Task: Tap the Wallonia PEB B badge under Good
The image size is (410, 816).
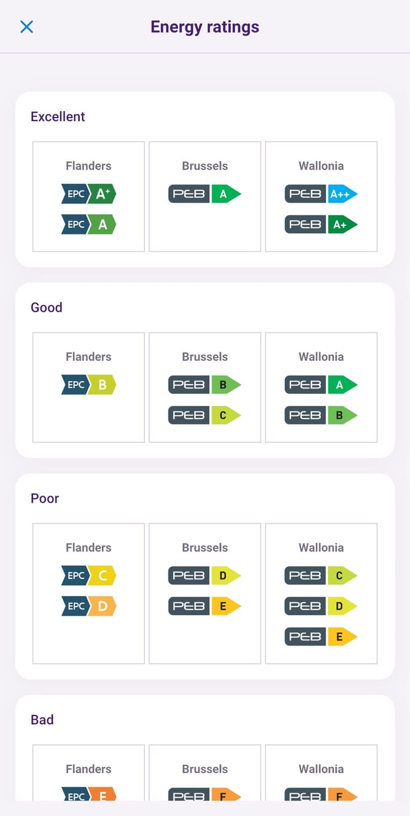Action: [321, 415]
